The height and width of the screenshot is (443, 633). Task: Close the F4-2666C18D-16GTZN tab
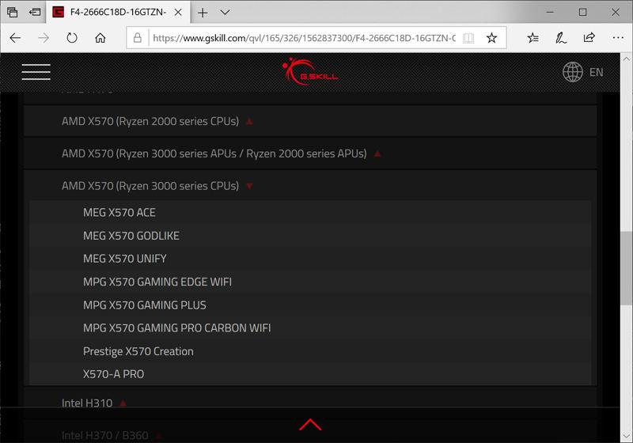point(177,13)
